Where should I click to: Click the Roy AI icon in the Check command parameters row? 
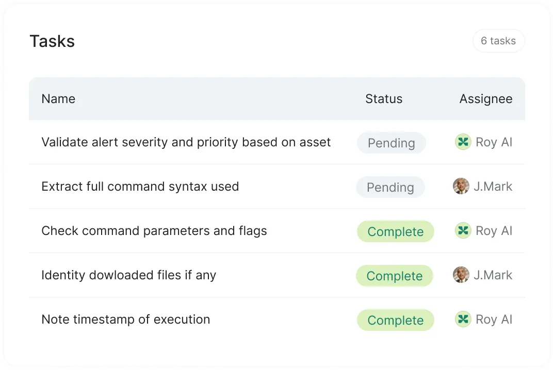[463, 230]
